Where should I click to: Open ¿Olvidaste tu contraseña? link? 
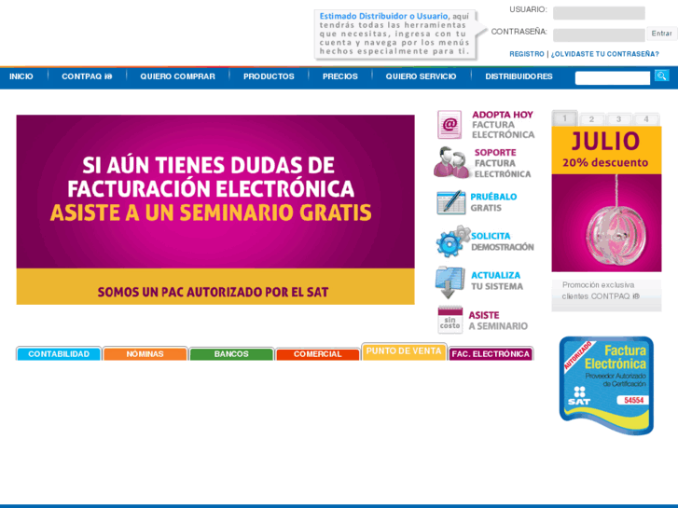(x=605, y=54)
